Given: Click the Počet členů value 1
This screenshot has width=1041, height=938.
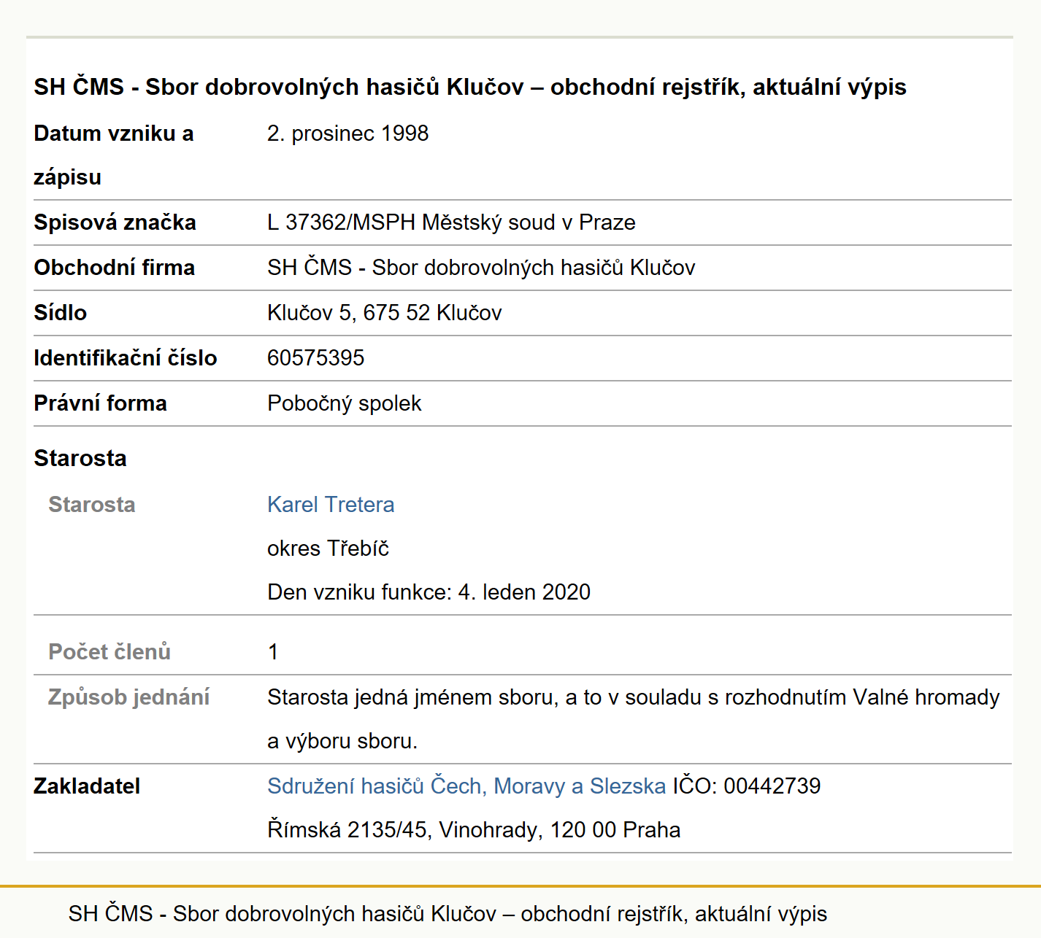Looking at the screenshot, I should 273,651.
